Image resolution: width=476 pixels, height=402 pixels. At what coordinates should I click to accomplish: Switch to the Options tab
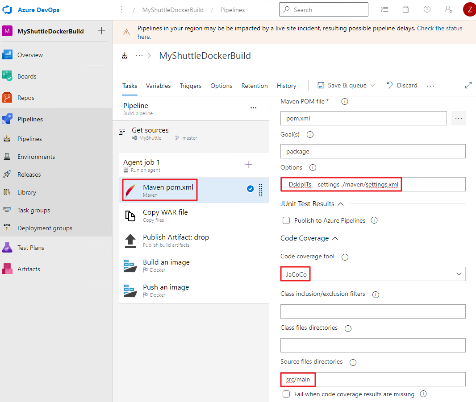point(221,86)
